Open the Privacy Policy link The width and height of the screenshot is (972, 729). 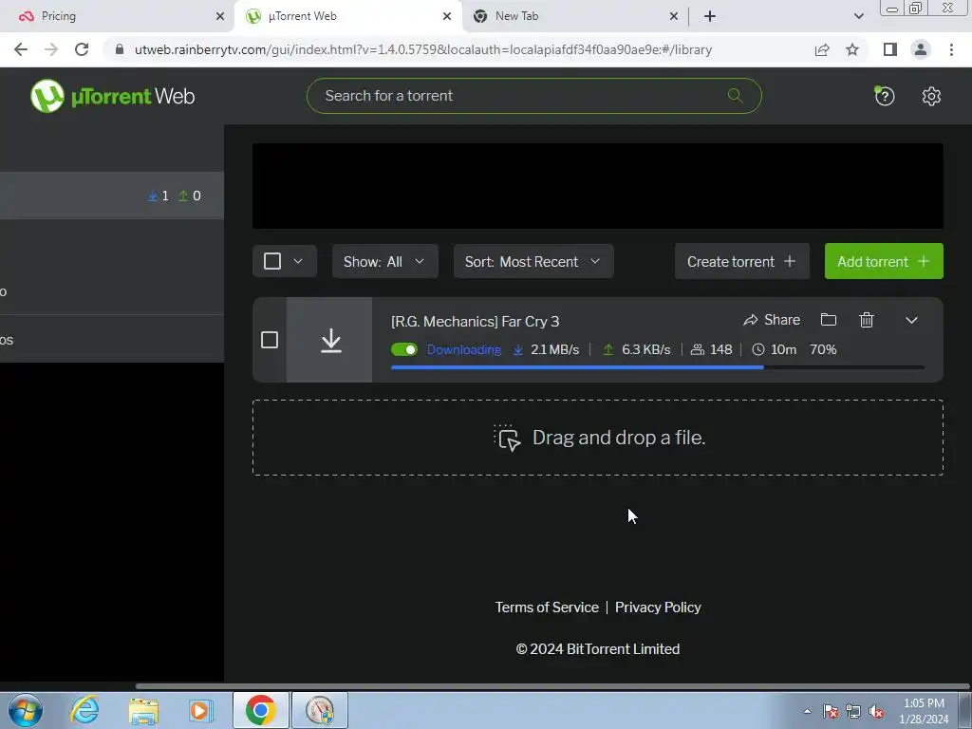click(x=658, y=607)
